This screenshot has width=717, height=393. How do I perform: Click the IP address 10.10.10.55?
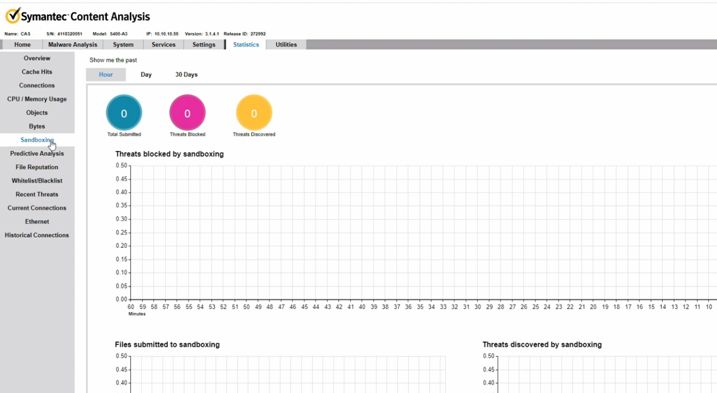click(166, 34)
